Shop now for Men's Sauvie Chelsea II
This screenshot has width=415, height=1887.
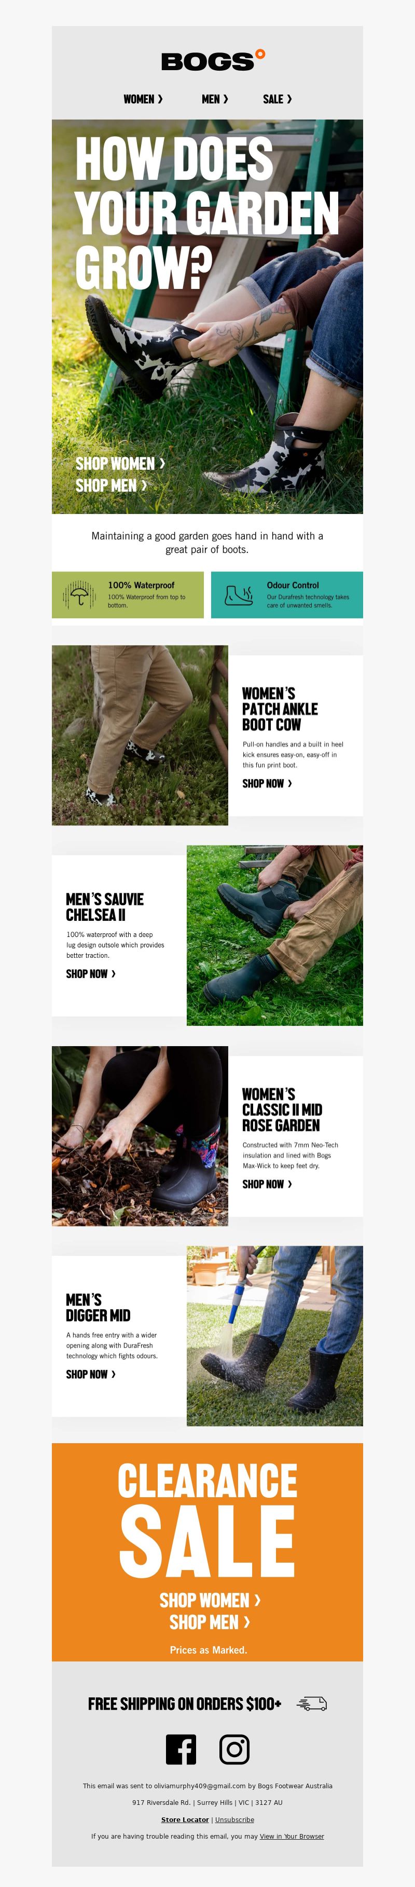coord(91,974)
